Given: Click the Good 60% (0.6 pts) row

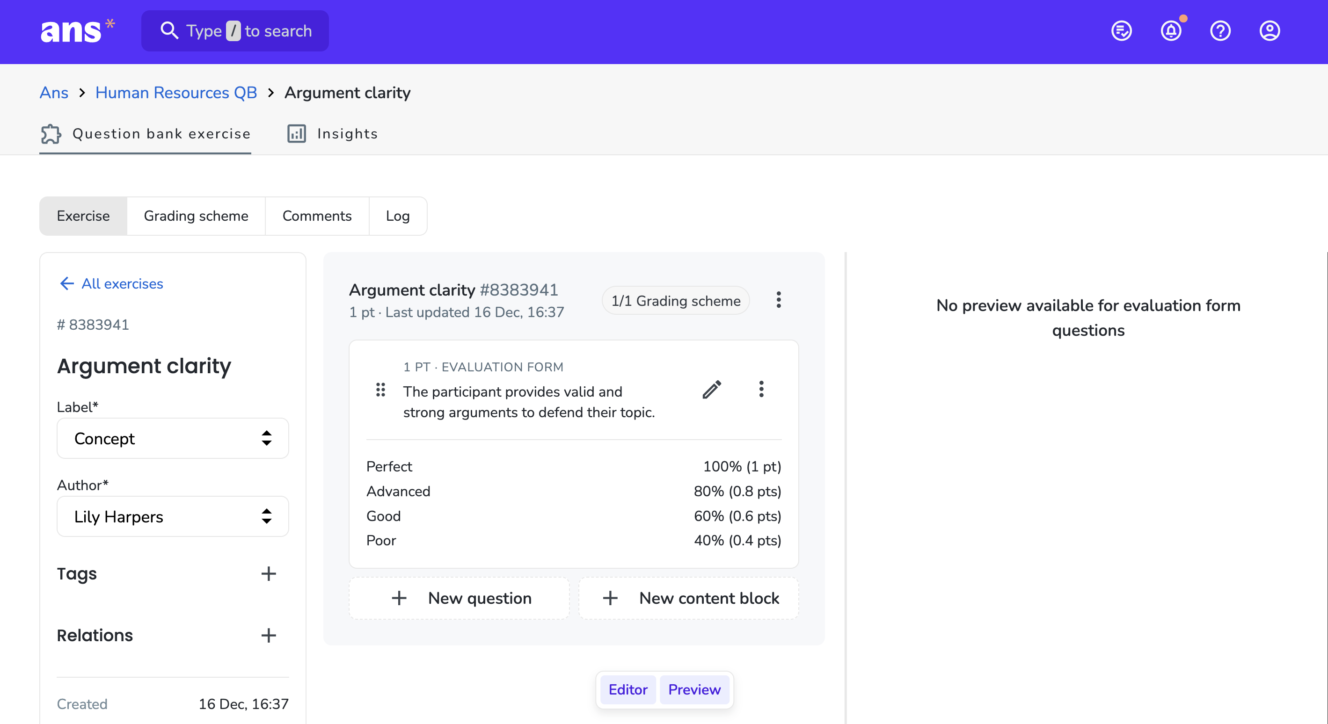Looking at the screenshot, I should [574, 516].
